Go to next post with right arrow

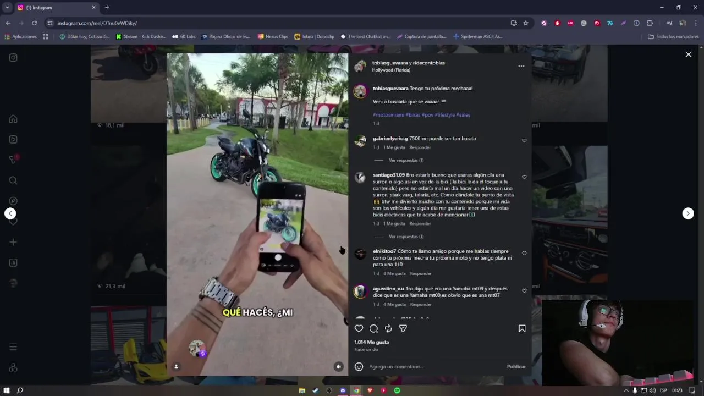[688, 213]
